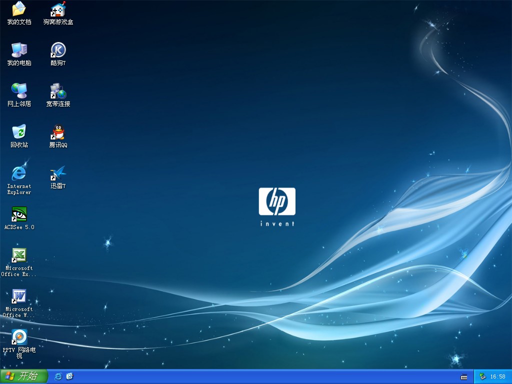Click the PPTV 网络电视 shortcut
Viewport: 512px width, 384px height.
point(19,337)
